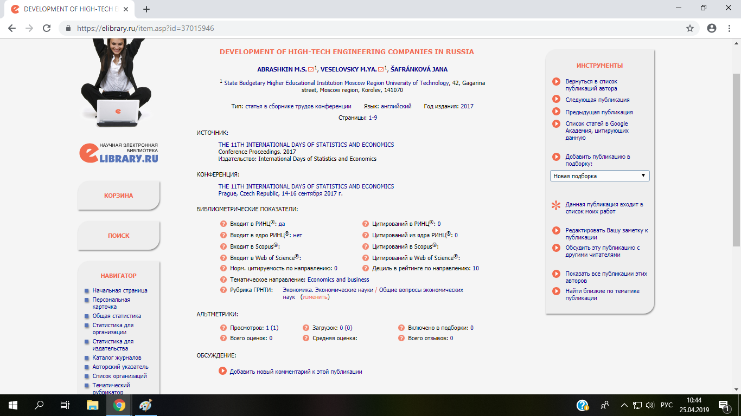This screenshot has height=416, width=741.
Task: Click help icon beside Цитирований из ядра РИНЦ
Action: tap(366, 235)
